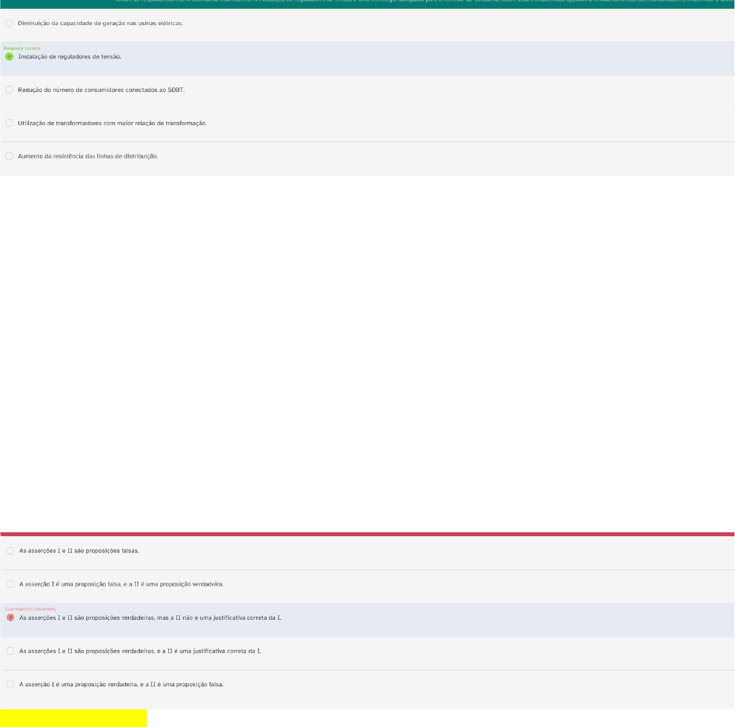
Task: Choose radio 'A asserção I é verdadeira, II falsa'
Action: pos(10,684)
